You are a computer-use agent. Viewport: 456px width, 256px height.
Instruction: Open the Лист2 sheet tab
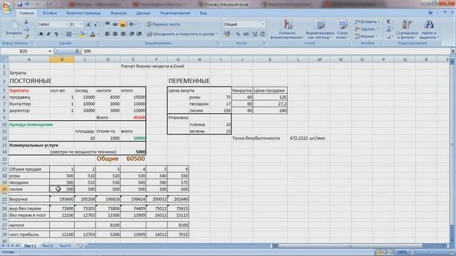point(48,245)
